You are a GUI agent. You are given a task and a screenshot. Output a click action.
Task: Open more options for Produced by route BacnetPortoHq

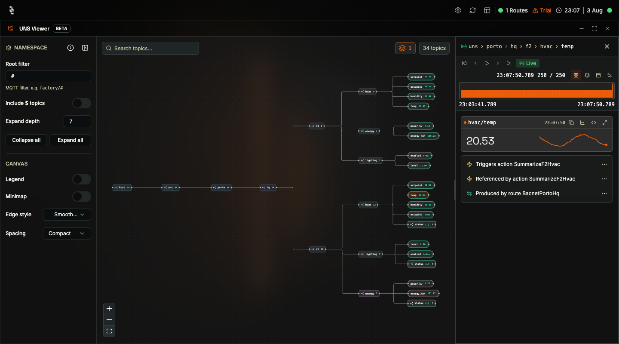coord(604,193)
